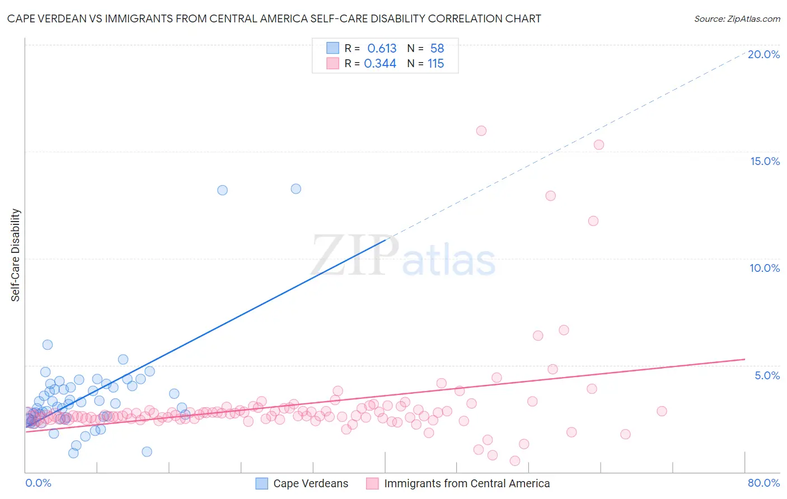Screen dimensions: 787x499
Task: Click the 0.0% x-axis label
Action: (x=38, y=483)
